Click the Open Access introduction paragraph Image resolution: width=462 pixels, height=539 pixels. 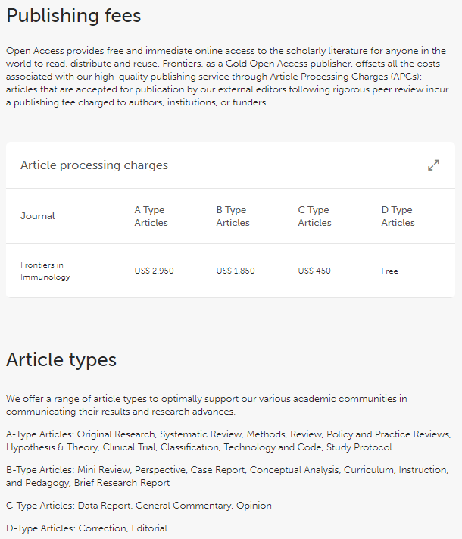pyautogui.click(x=226, y=77)
